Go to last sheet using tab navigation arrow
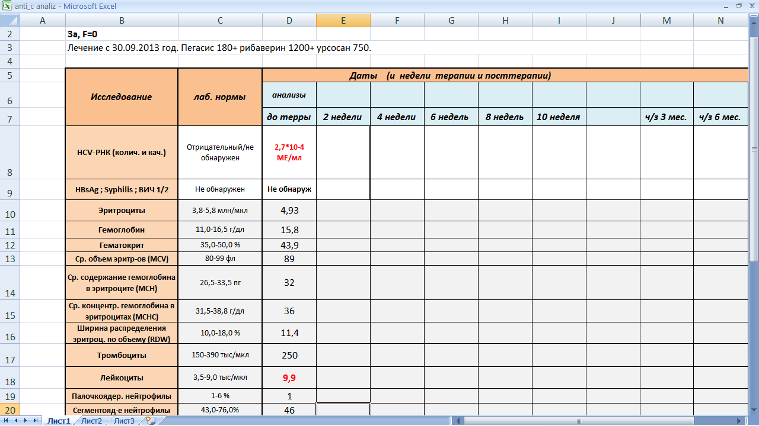Image resolution: width=759 pixels, height=426 pixels. click(34, 421)
